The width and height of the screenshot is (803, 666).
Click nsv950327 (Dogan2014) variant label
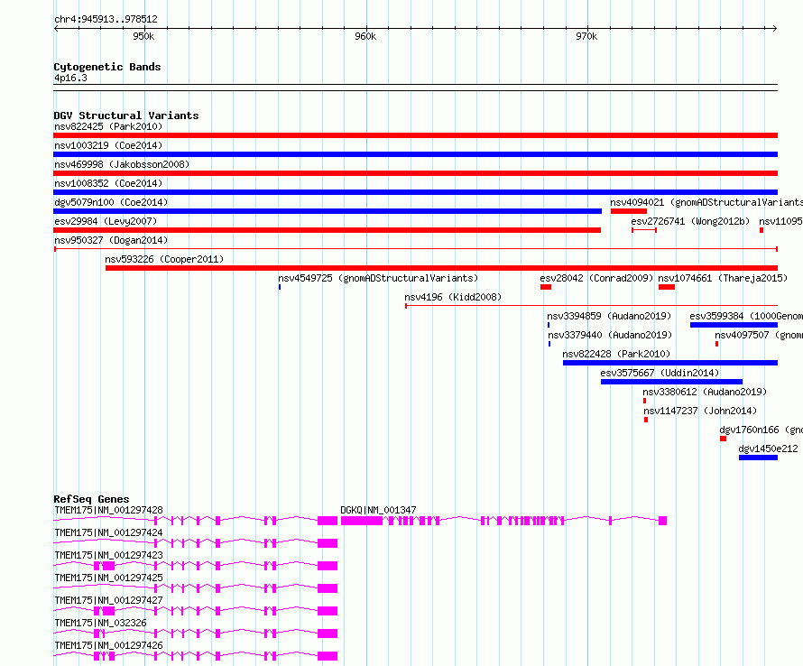[x=111, y=240]
